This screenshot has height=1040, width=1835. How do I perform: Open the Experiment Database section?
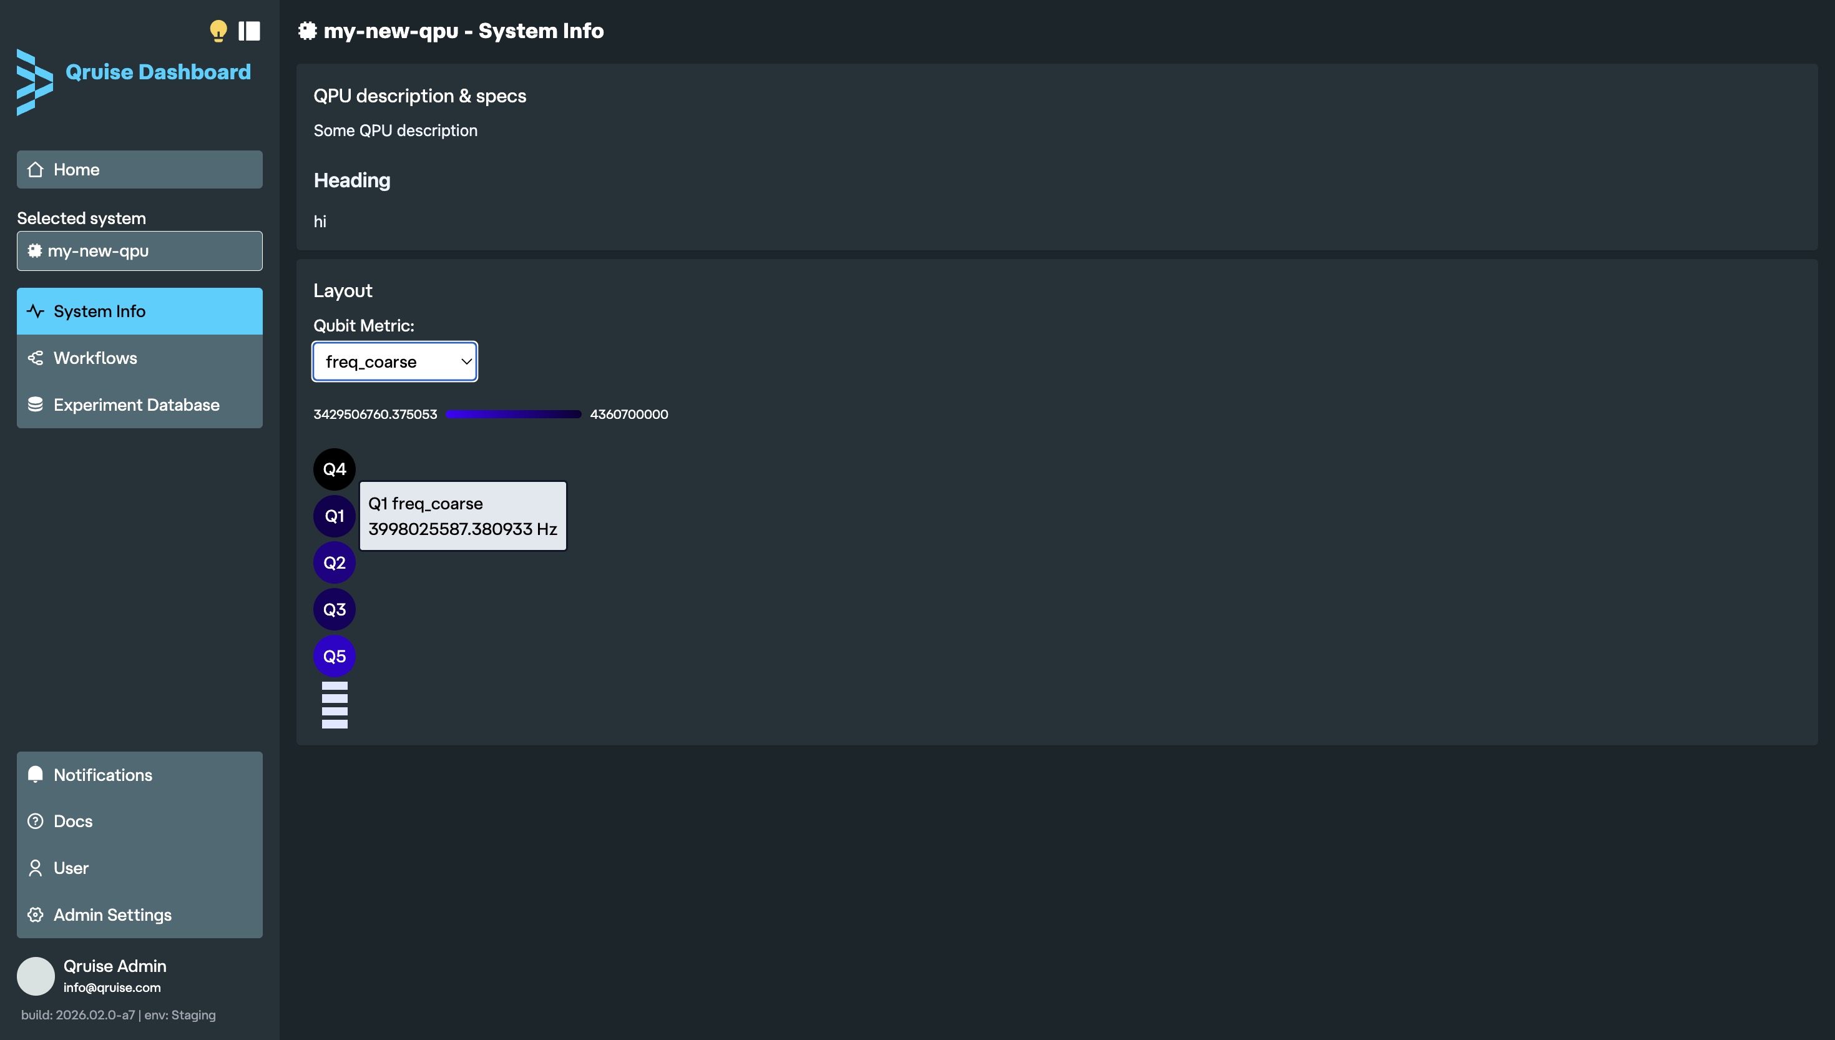tap(140, 405)
